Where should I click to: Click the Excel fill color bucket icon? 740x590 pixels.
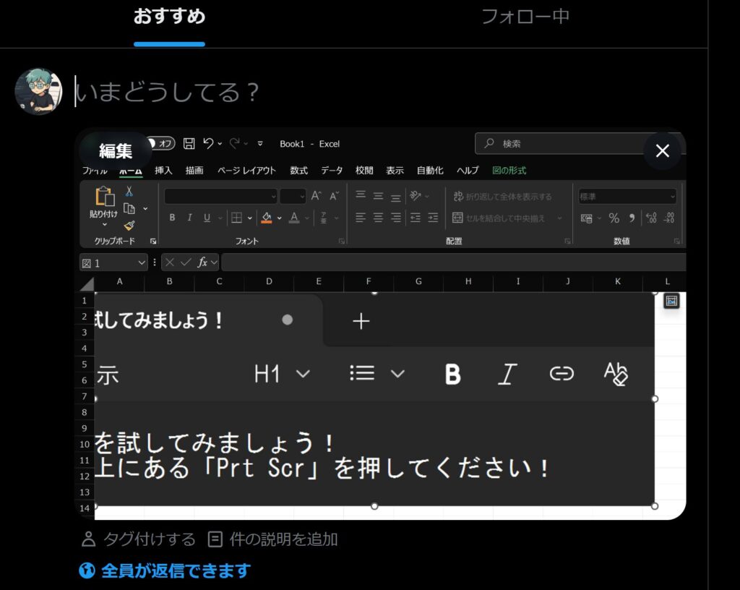coord(267,218)
